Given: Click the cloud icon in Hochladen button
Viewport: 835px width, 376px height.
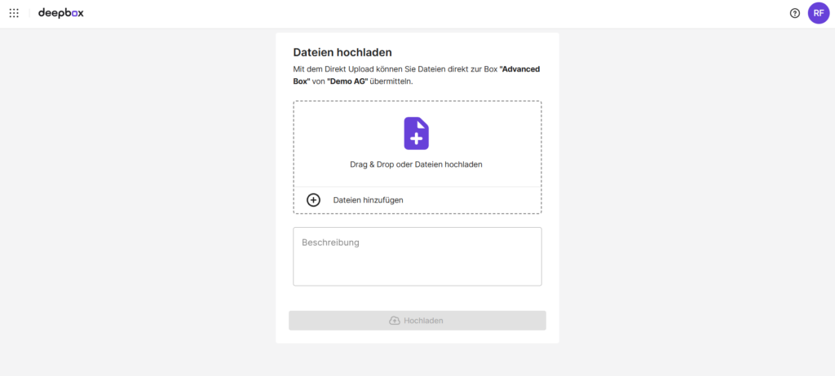Looking at the screenshot, I should click(395, 321).
